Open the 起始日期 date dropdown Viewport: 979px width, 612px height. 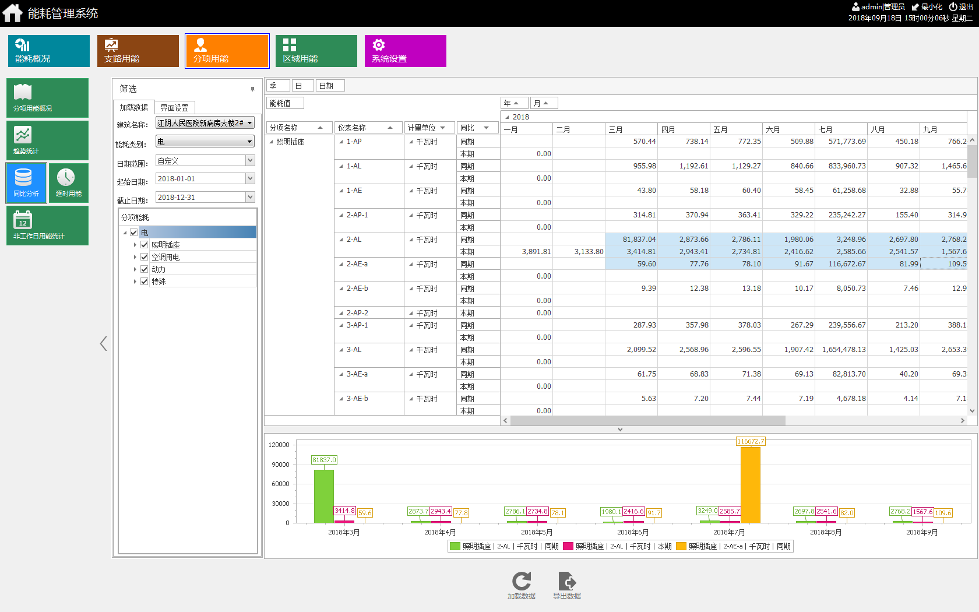coord(250,179)
